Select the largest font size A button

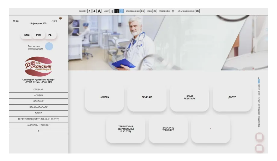point(99,11)
